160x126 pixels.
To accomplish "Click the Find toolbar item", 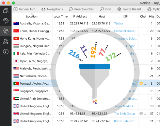I will pyautogui.click(x=106, y=9).
